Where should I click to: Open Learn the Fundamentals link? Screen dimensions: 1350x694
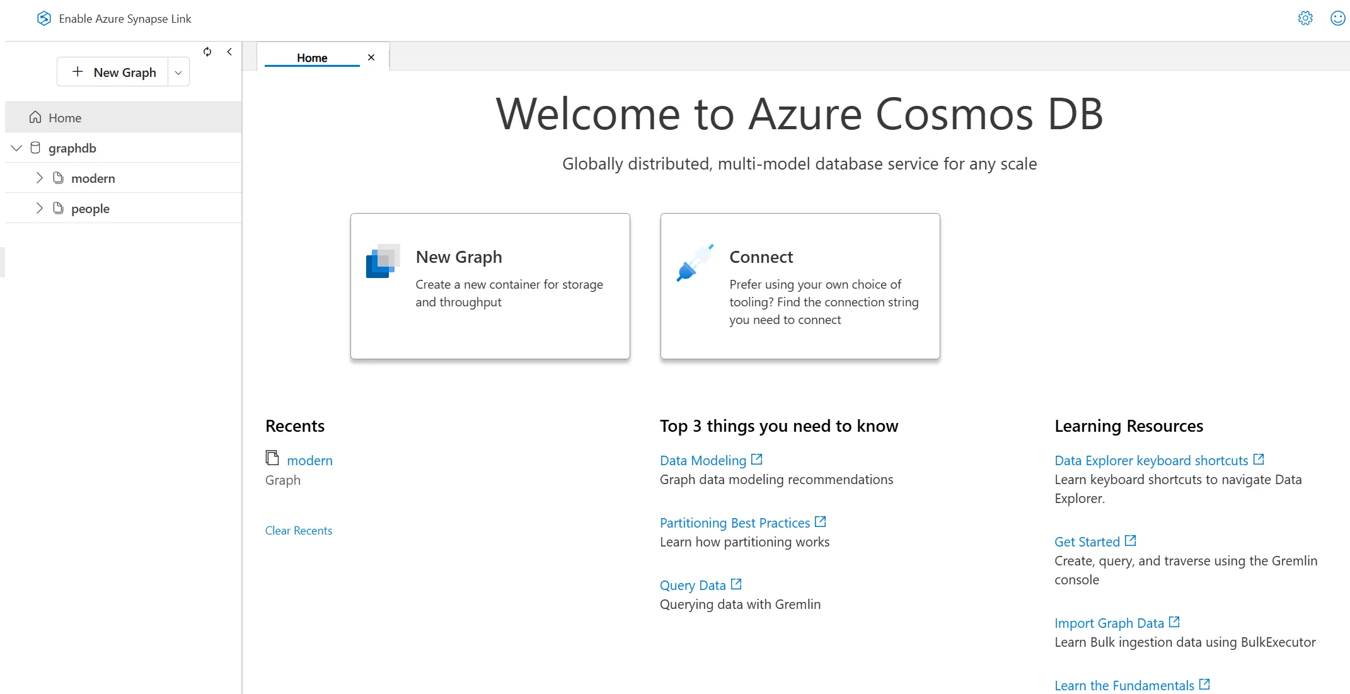pyautogui.click(x=1124, y=686)
